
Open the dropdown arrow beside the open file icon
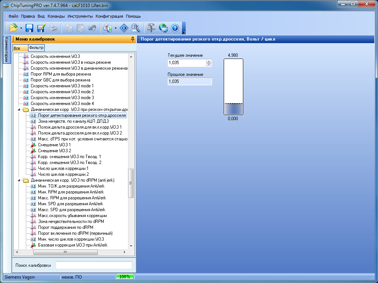tap(21, 28)
